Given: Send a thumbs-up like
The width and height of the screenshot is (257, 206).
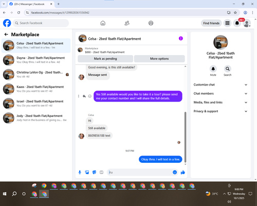Looking at the screenshot, I should click(x=183, y=172).
